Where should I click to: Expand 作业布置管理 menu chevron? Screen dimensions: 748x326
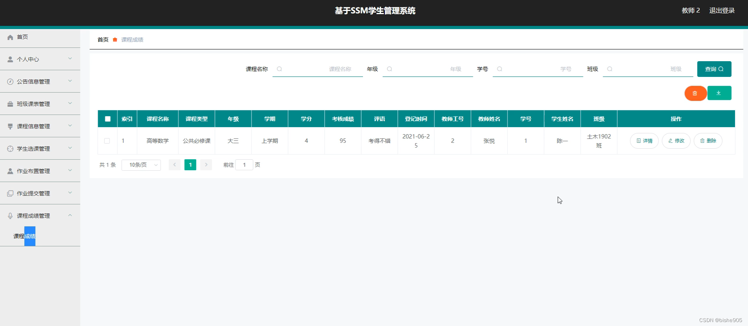click(x=70, y=171)
